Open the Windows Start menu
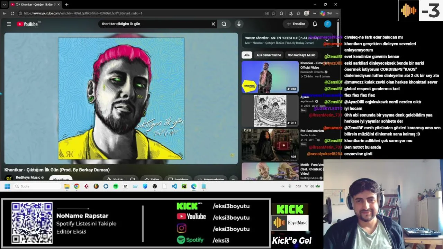Image resolution: width=443 pixels, height=249 pixels. click(x=7, y=186)
